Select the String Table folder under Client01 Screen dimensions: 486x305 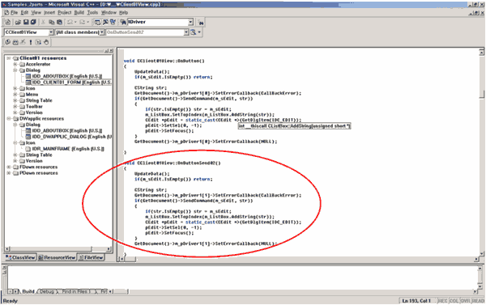[36, 100]
